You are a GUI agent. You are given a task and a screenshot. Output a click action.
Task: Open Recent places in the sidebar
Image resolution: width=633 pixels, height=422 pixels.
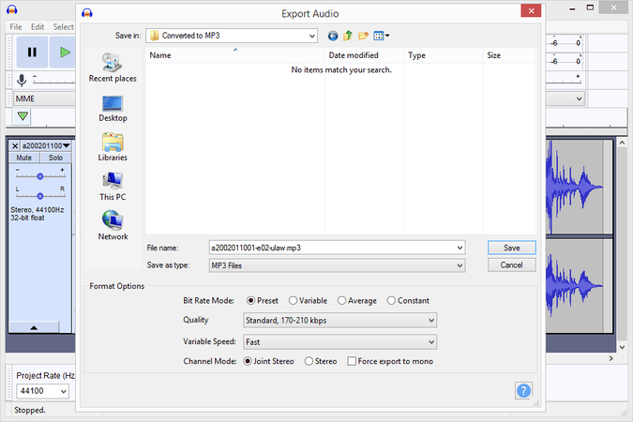(x=113, y=68)
